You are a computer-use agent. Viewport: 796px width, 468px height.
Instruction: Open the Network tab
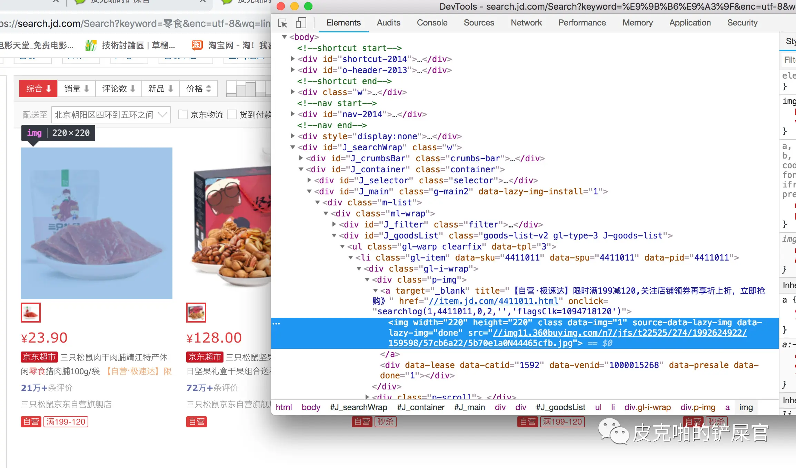[x=526, y=23]
